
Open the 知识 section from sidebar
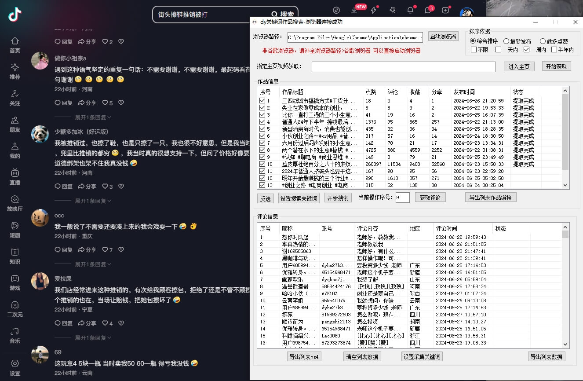click(x=15, y=256)
